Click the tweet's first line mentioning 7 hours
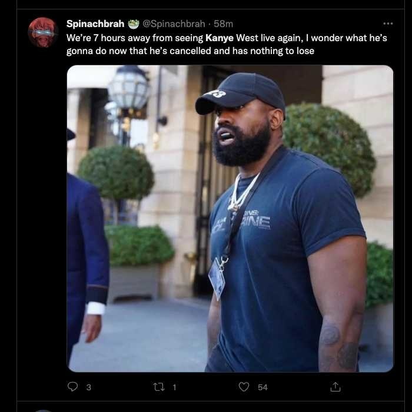The width and height of the screenshot is (412, 412). click(227, 38)
